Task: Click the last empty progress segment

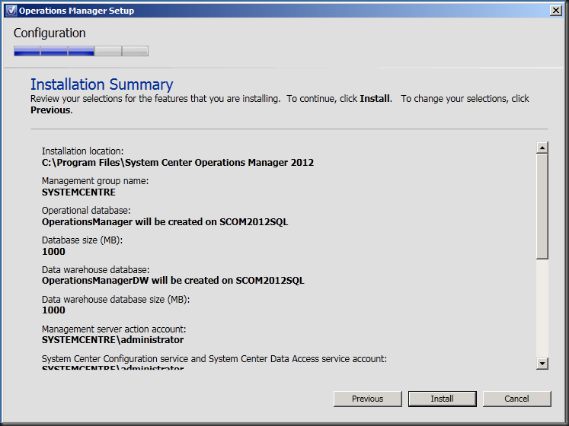Action: pos(135,51)
